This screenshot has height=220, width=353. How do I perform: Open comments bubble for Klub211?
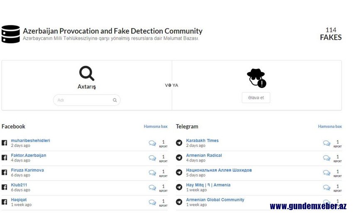pos(152,188)
